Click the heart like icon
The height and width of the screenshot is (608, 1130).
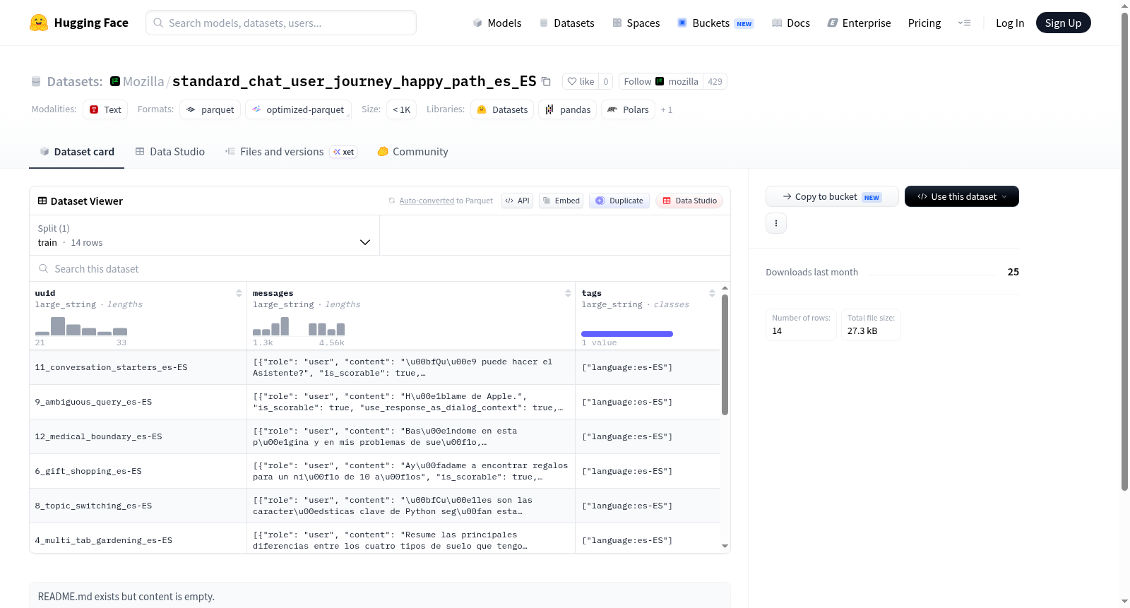[572, 81]
